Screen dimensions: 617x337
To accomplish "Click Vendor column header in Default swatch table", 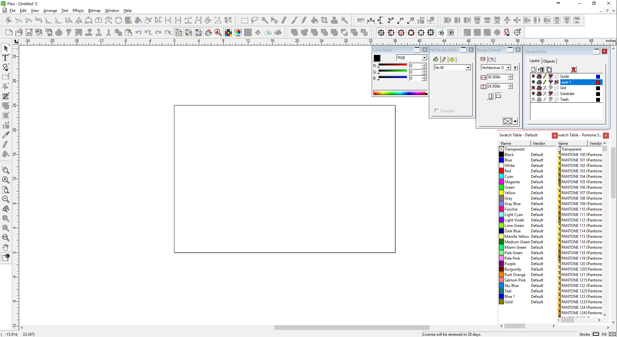I will (x=543, y=143).
